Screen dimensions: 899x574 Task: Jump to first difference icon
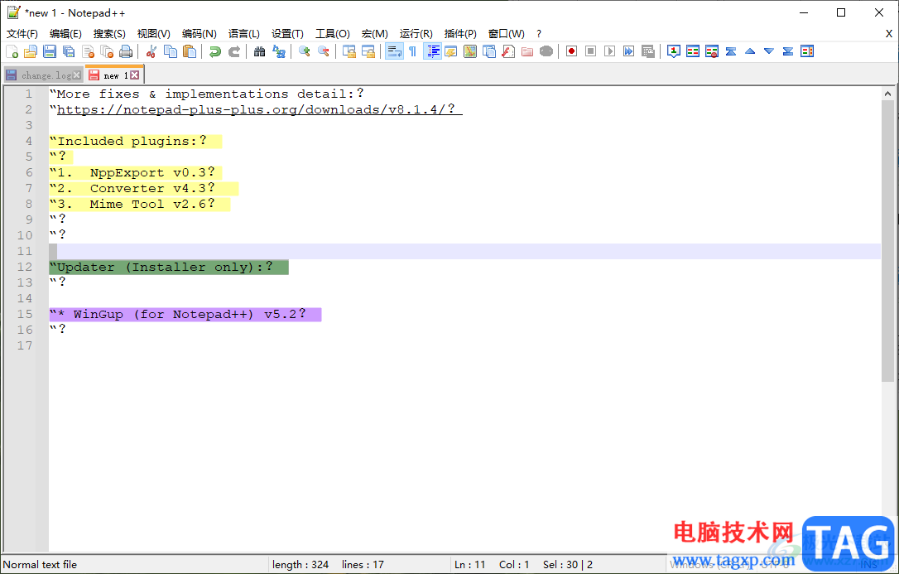[731, 51]
